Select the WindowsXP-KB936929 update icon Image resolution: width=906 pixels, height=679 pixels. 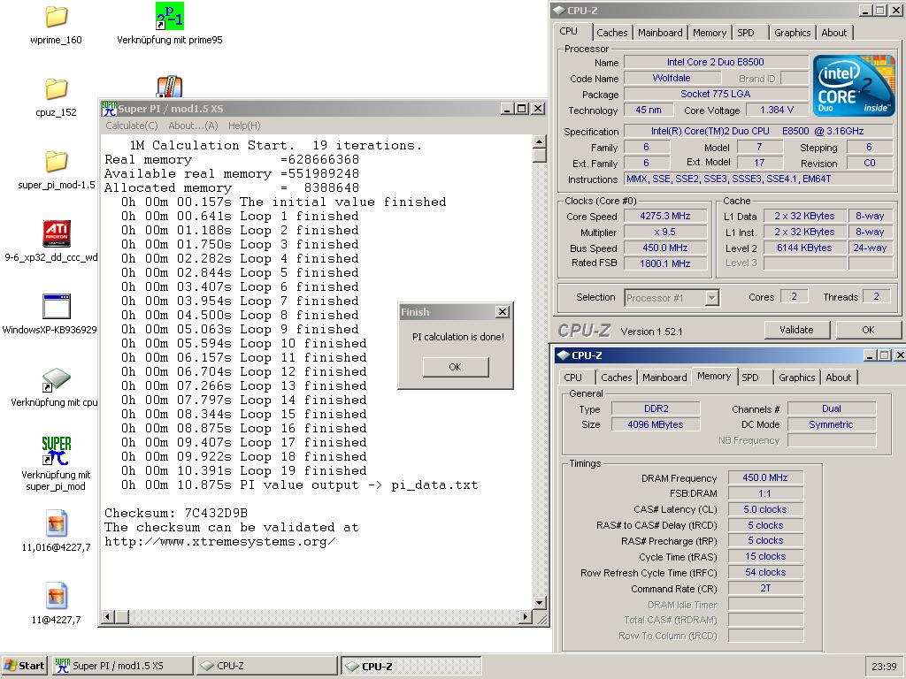pyautogui.click(x=57, y=307)
